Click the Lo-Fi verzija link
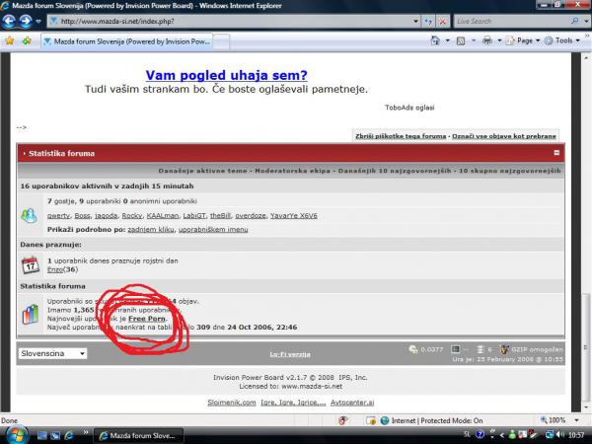Screen dimensions: 592x444 [290, 353]
